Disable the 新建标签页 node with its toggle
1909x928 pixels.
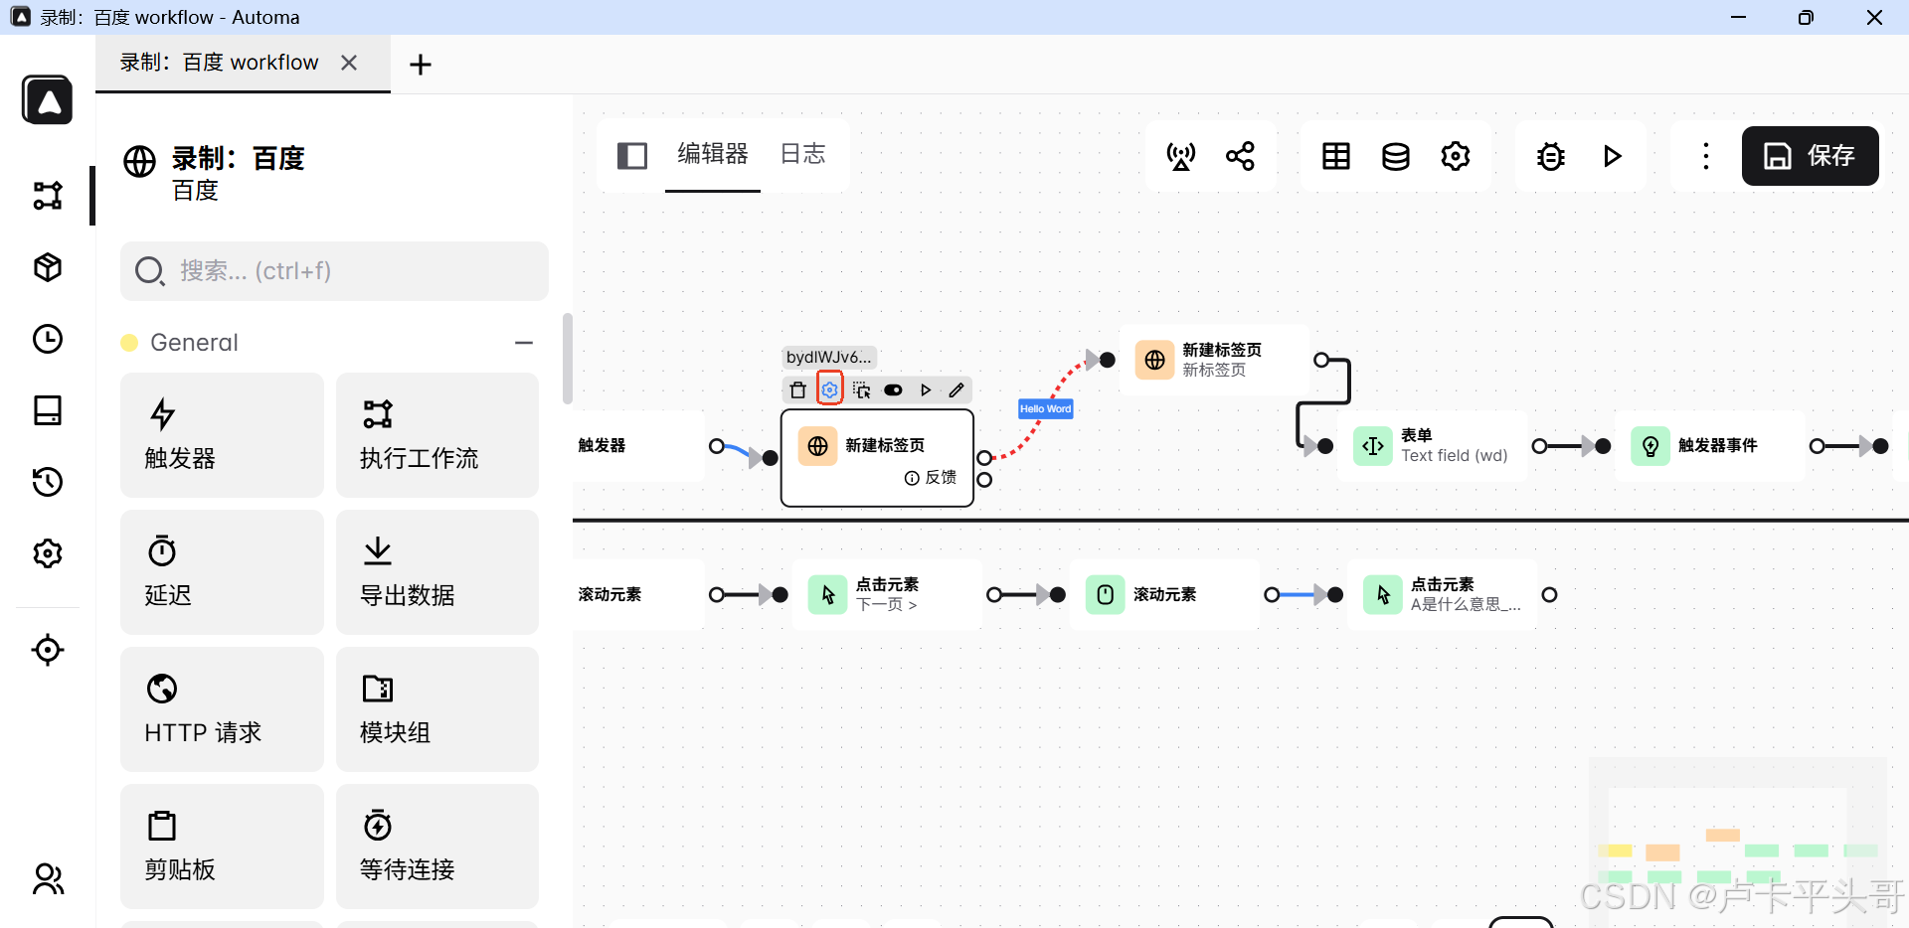pyautogui.click(x=894, y=389)
